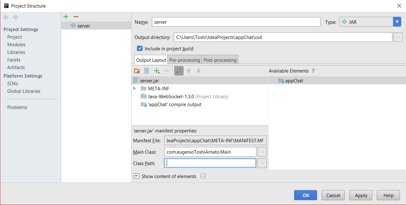The height and width of the screenshot is (205, 406).
Task: Open the add copy of dropdown plus
Action: click(157, 71)
